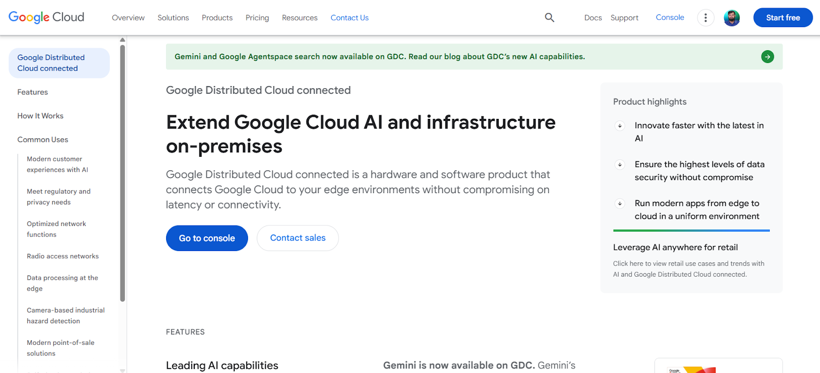Open the Console link in header
The width and height of the screenshot is (820, 373).
pyautogui.click(x=670, y=17)
